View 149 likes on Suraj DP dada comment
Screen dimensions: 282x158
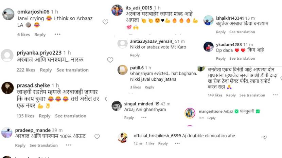[215, 95]
